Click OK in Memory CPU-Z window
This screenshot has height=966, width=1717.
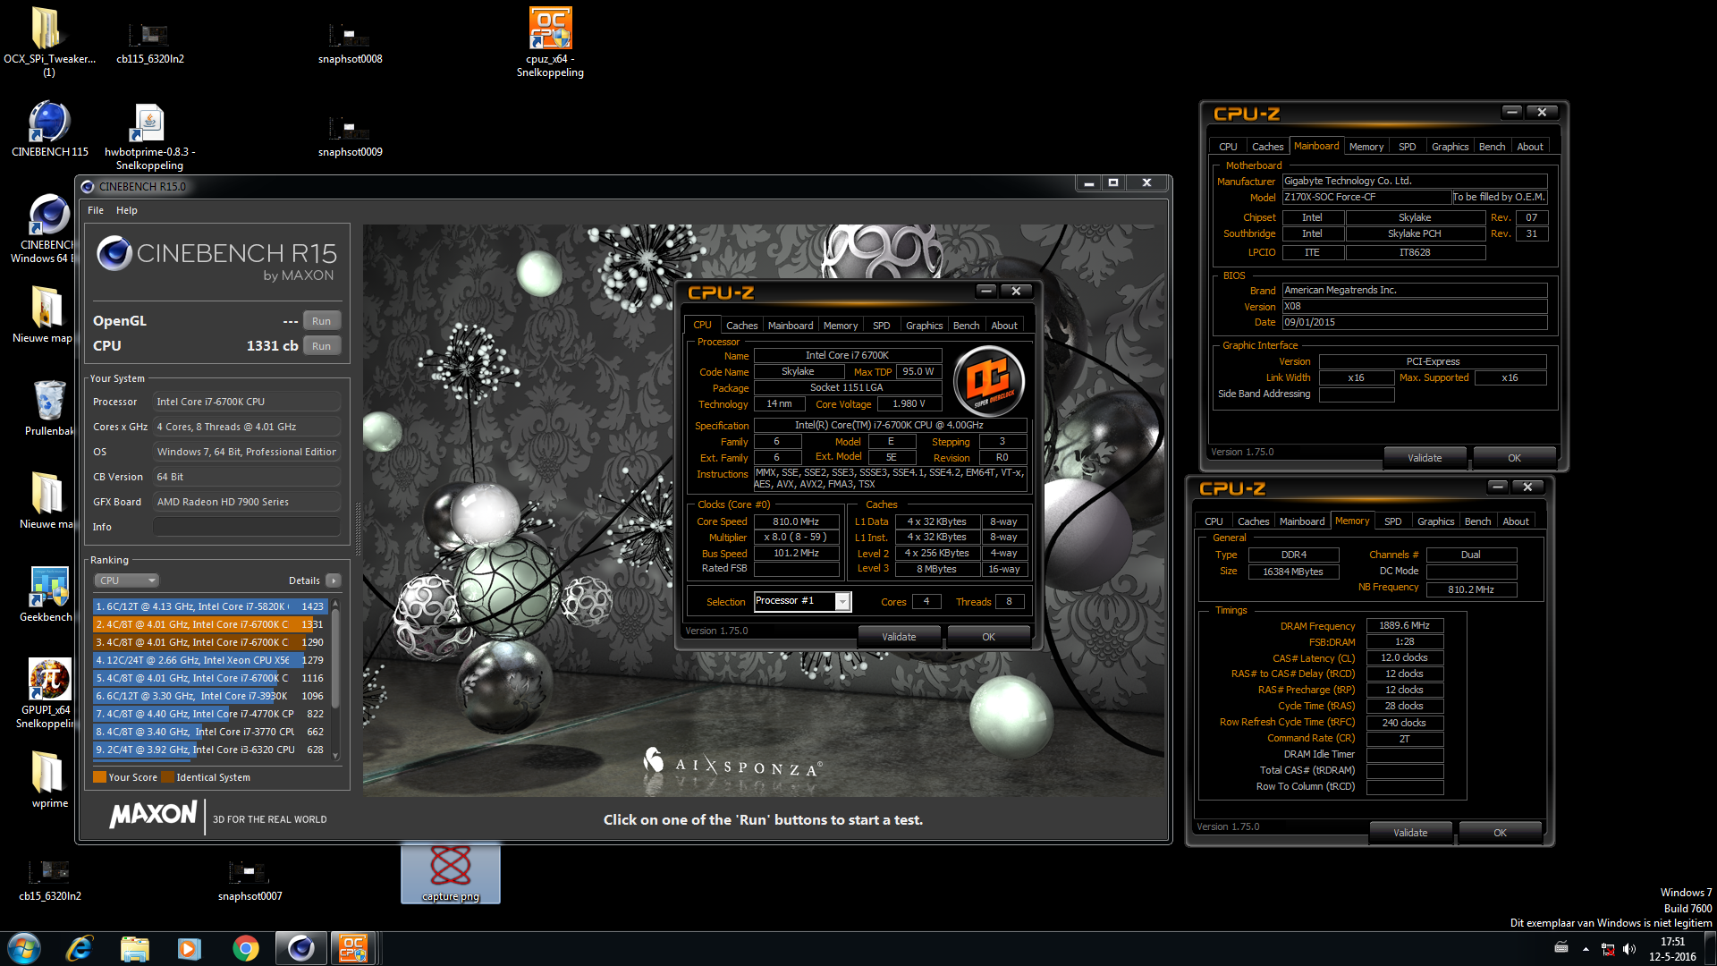click(x=1500, y=833)
